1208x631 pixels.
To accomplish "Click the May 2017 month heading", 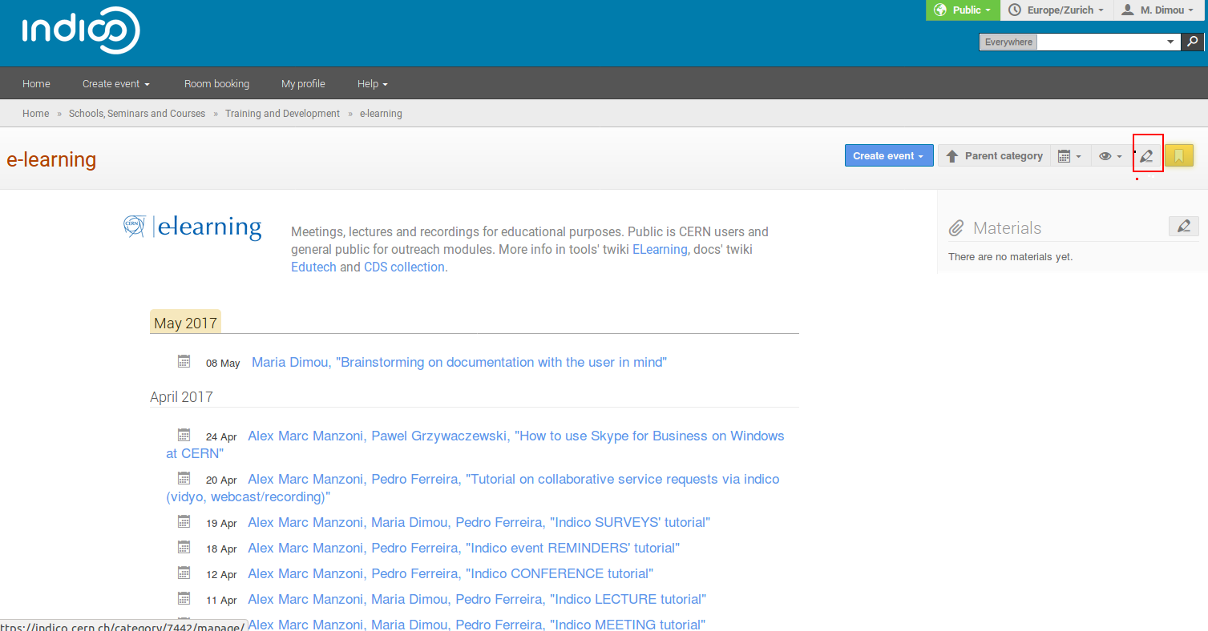I will pos(185,323).
